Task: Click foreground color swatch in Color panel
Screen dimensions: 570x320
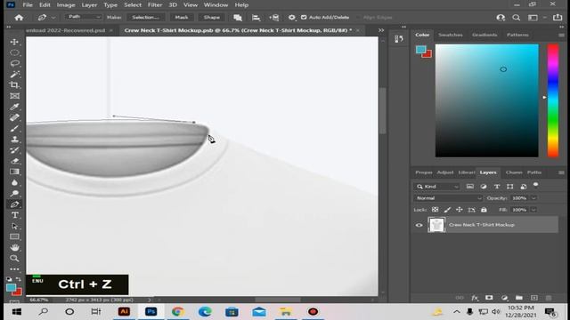Action: (x=421, y=50)
